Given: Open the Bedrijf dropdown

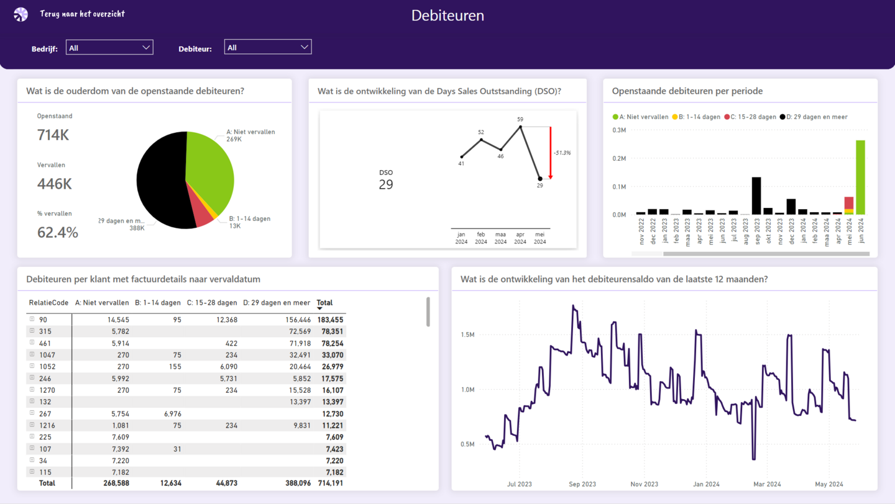Looking at the screenshot, I should [109, 48].
